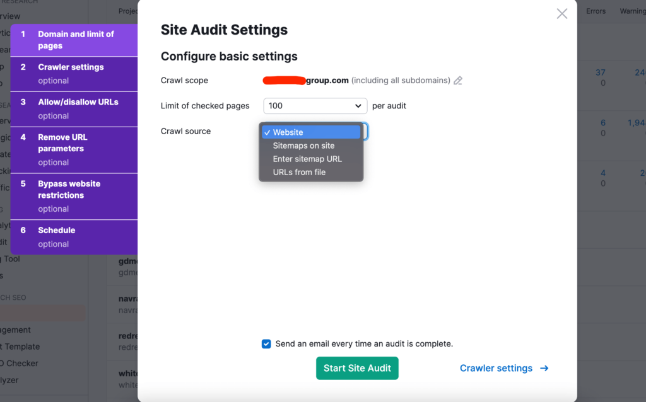Click the errors count 4 in background table
This screenshot has height=402, width=646.
[x=602, y=173]
